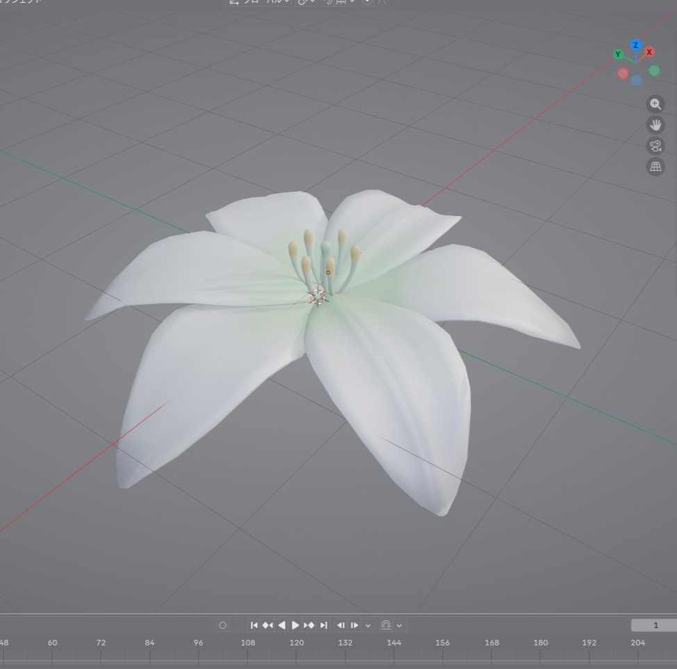Click frame 120 on the timeline ruler
This screenshot has height=669, width=677.
point(297,643)
